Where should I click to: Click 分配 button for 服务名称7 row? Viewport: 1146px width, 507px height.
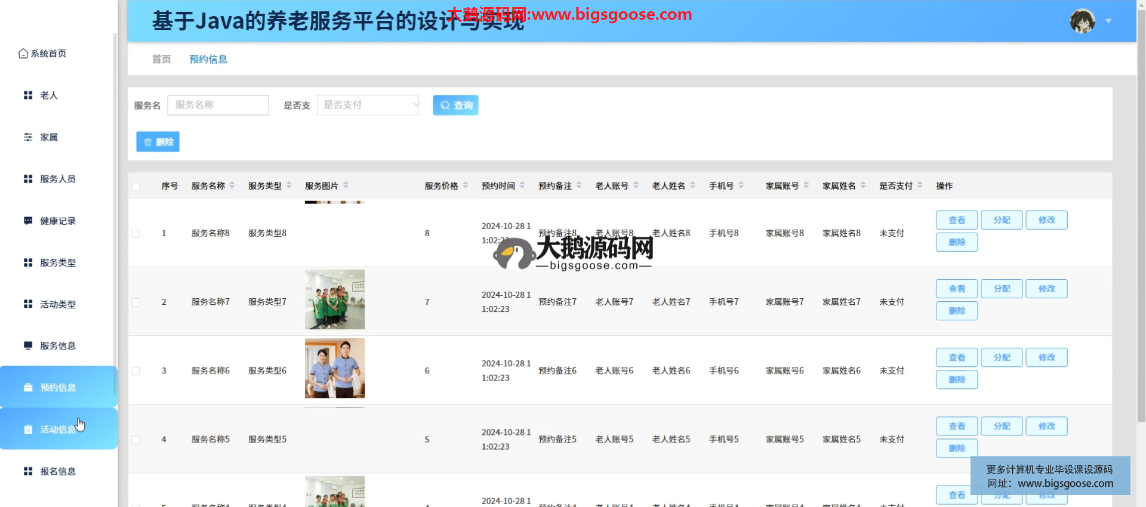[1002, 289]
